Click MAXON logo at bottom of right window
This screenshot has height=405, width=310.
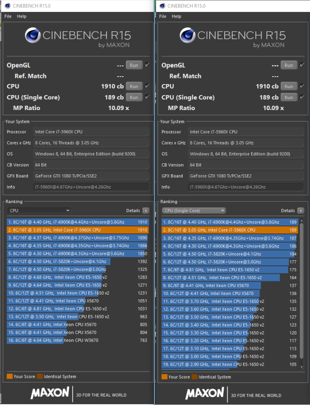tap(204, 393)
